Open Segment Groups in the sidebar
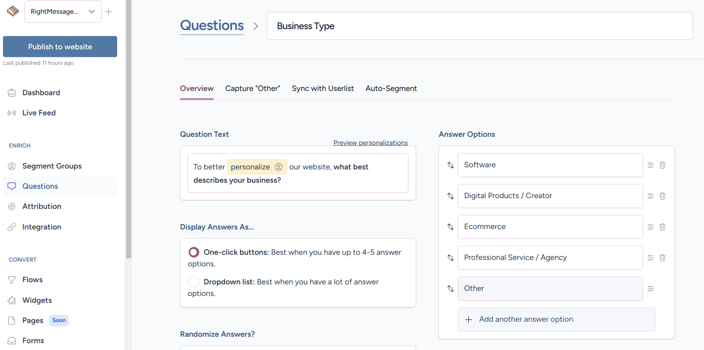Viewport: 704px width, 350px height. [x=52, y=166]
